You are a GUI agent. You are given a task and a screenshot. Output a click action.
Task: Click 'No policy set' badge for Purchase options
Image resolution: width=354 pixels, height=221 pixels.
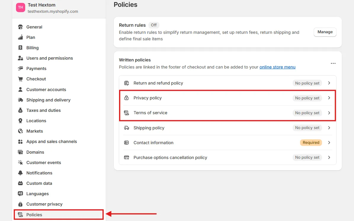pyautogui.click(x=307, y=157)
